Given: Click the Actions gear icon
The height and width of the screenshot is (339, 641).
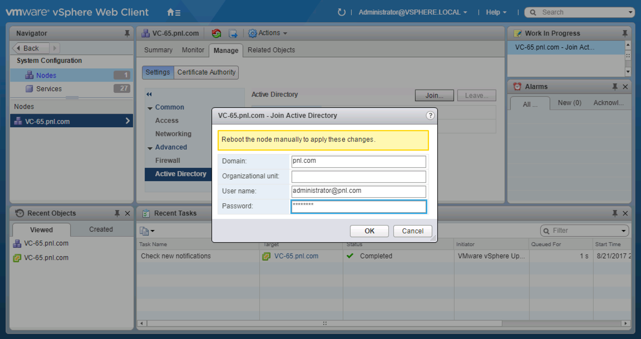Looking at the screenshot, I should pyautogui.click(x=253, y=33).
